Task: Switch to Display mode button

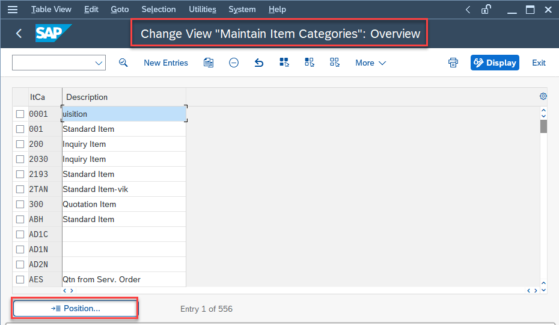Action: click(495, 63)
